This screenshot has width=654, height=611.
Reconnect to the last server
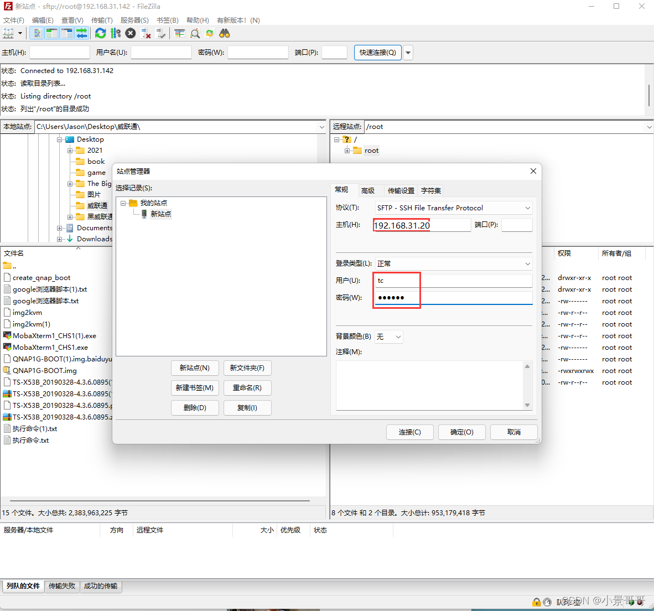160,33
